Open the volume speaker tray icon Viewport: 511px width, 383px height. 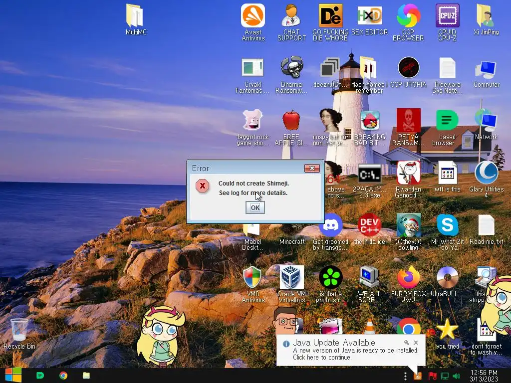click(456, 376)
